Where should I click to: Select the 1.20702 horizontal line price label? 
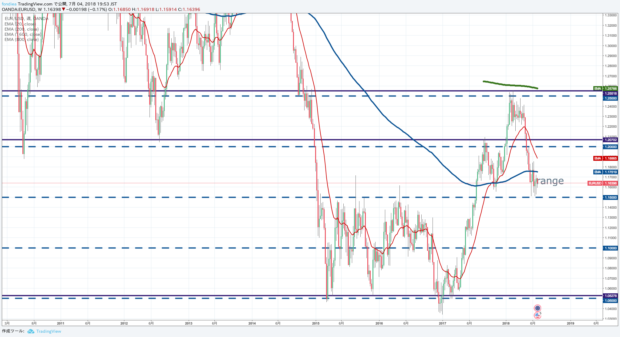611,140
